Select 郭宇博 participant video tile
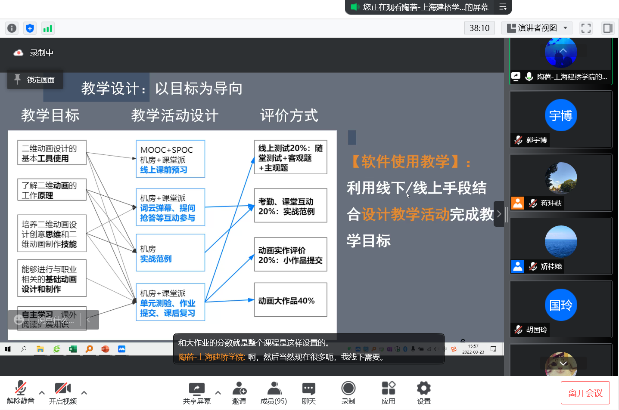 (560, 119)
